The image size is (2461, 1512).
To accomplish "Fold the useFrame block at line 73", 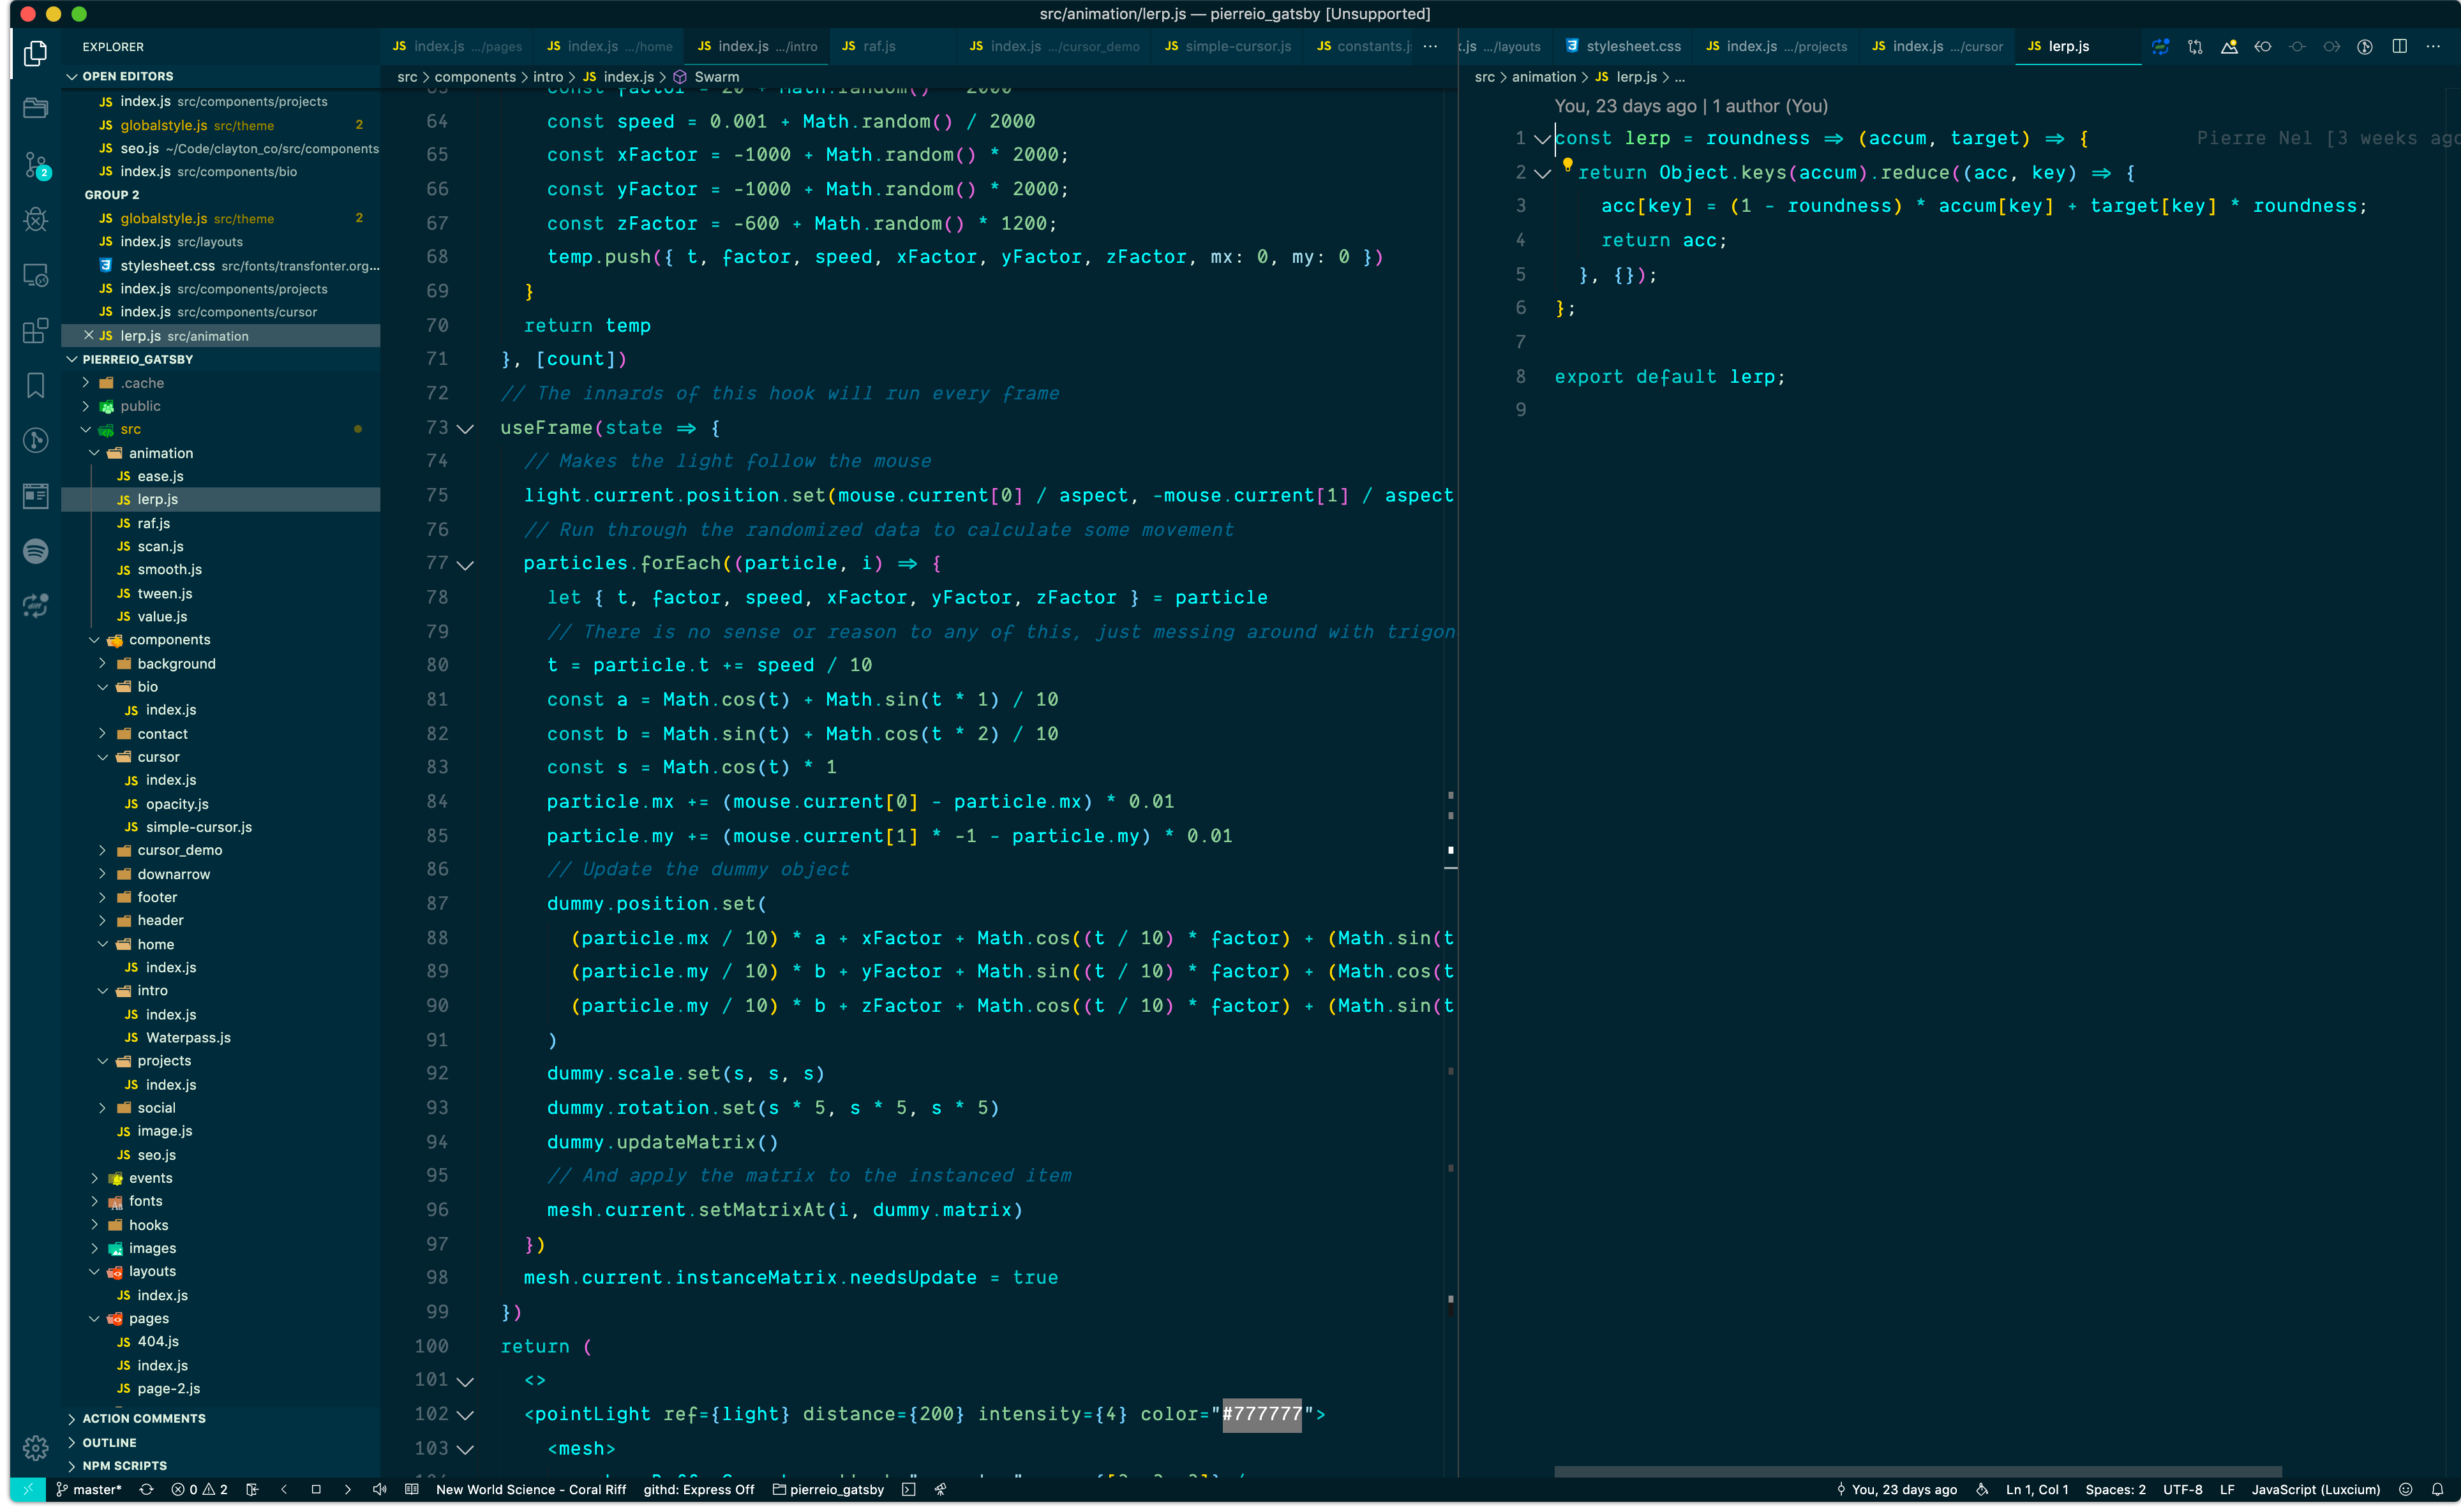I will [x=465, y=428].
